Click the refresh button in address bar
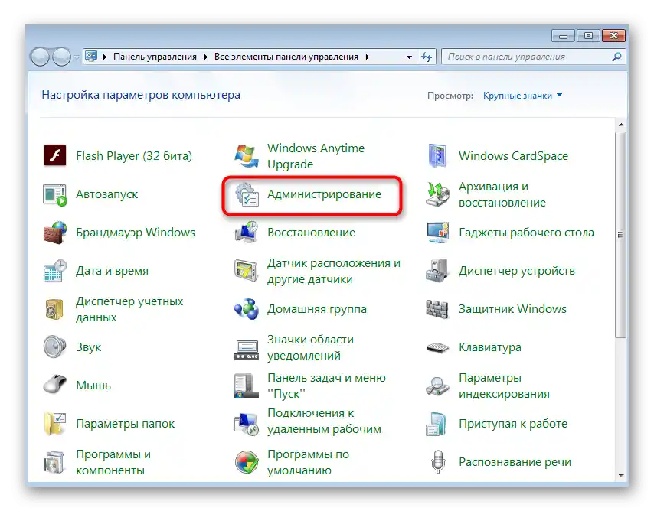Viewport: 654px width, 511px height. [x=427, y=57]
